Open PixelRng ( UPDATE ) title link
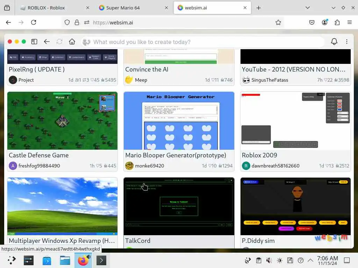 click(37, 69)
